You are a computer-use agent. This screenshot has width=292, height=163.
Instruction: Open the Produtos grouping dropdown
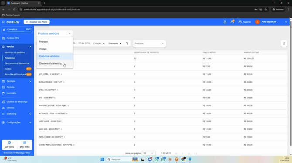[x=149, y=43]
